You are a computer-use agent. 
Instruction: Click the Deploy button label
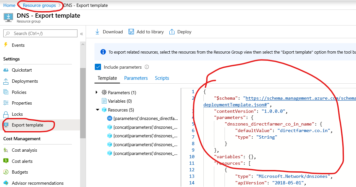[184, 32]
